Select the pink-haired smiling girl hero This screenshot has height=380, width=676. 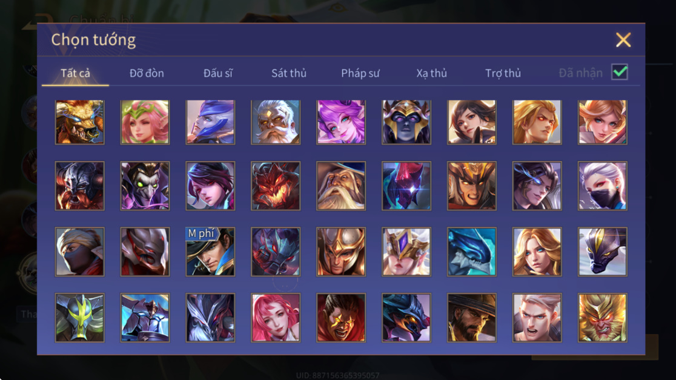(276, 318)
